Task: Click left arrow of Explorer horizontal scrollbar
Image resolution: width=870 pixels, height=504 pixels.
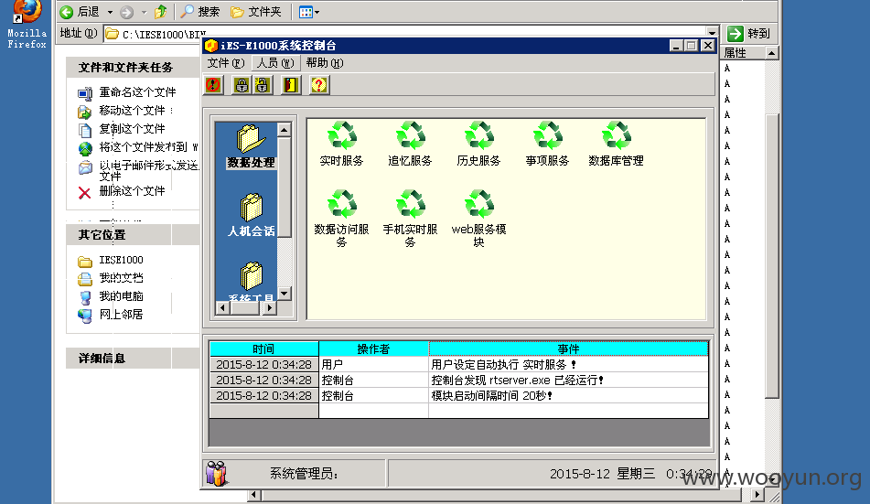Action: click(x=254, y=494)
